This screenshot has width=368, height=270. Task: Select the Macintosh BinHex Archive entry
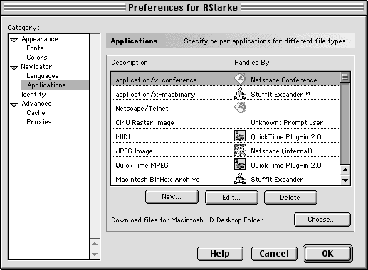pyautogui.click(x=226, y=178)
